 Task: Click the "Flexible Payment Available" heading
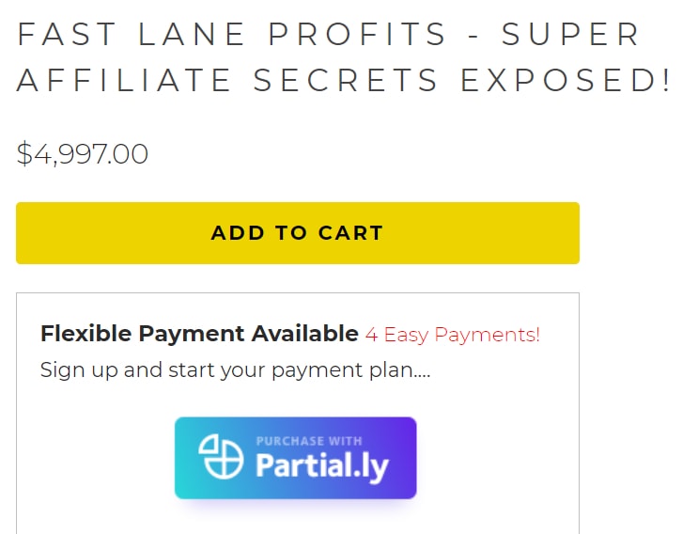(x=199, y=334)
